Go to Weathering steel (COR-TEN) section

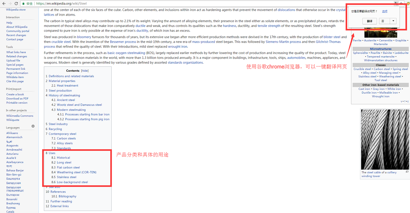coord(77,172)
